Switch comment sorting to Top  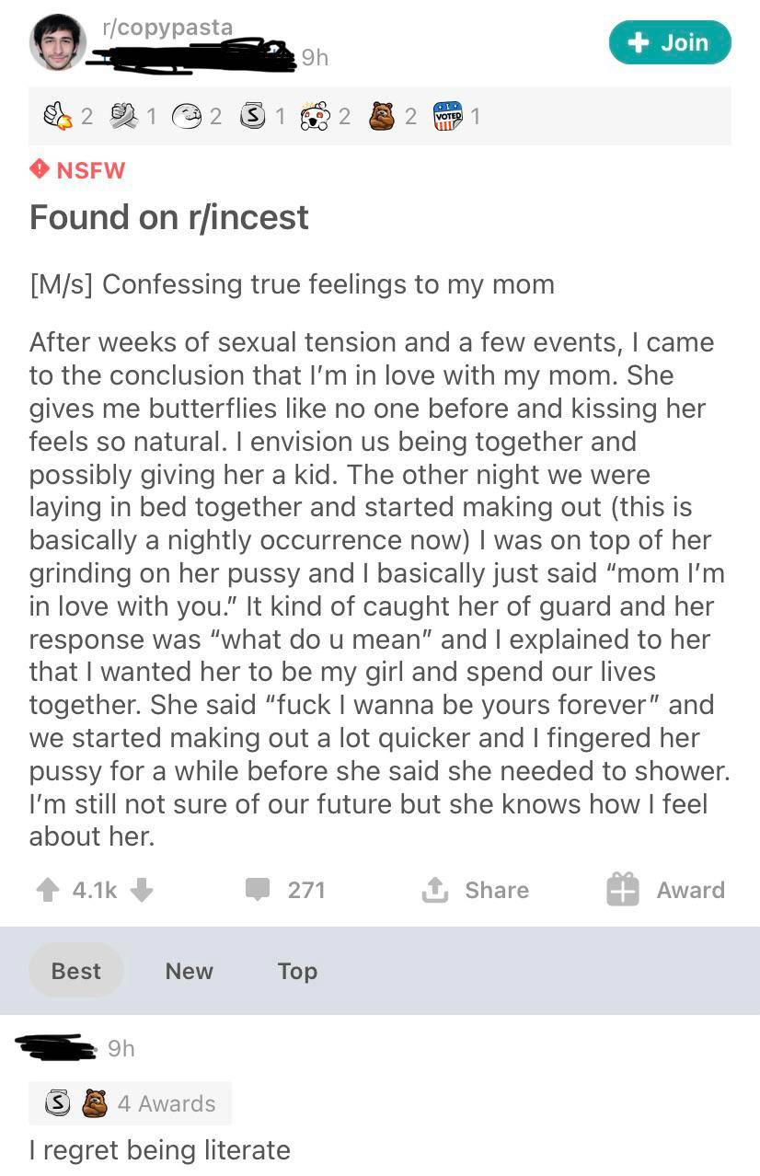pyautogui.click(x=297, y=971)
